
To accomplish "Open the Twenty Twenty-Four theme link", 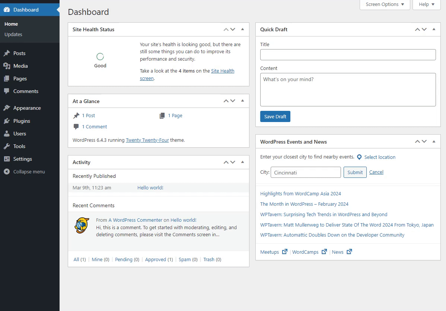I will [147, 140].
